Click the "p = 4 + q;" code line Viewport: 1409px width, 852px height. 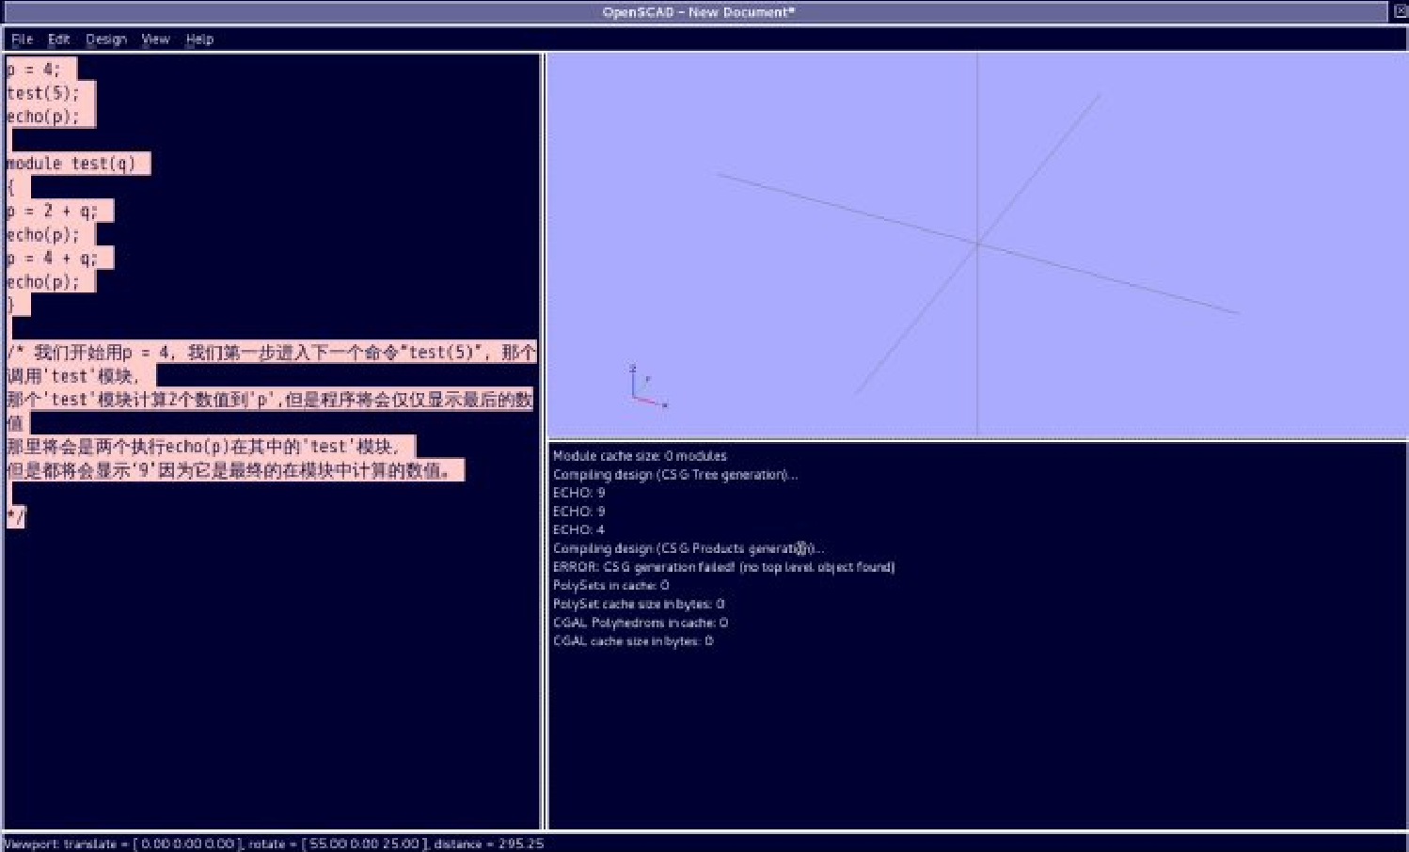tap(53, 258)
